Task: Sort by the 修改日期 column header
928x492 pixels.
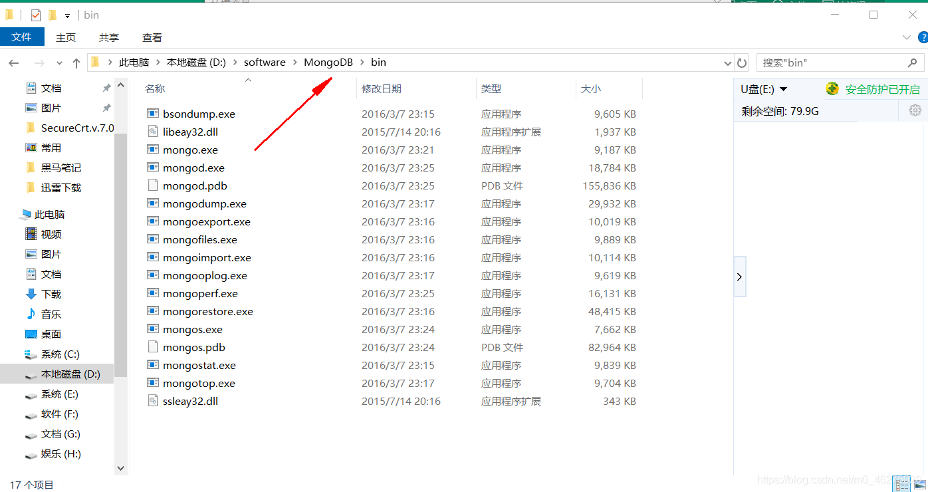Action: point(382,88)
